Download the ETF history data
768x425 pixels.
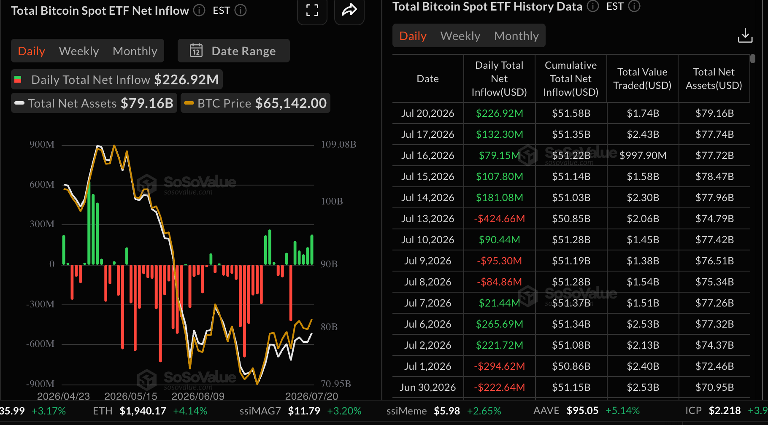click(x=745, y=35)
